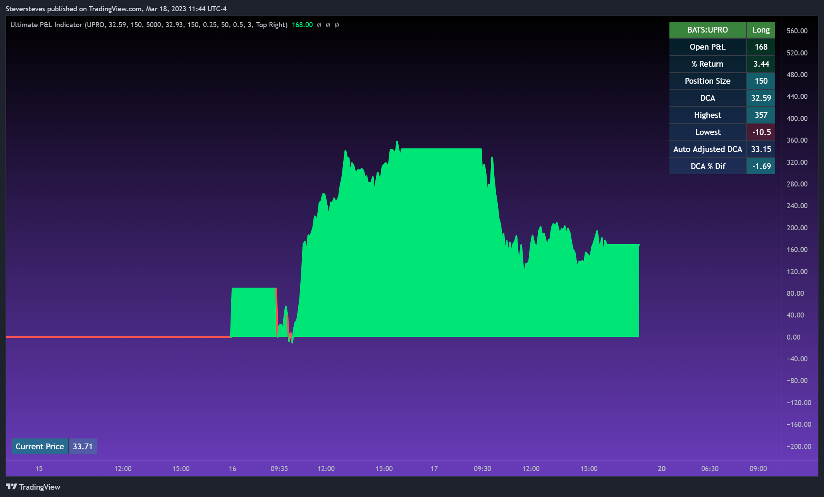Click the 09:30 time axis label
Image resolution: width=824 pixels, height=497 pixels.
pyautogui.click(x=482, y=469)
